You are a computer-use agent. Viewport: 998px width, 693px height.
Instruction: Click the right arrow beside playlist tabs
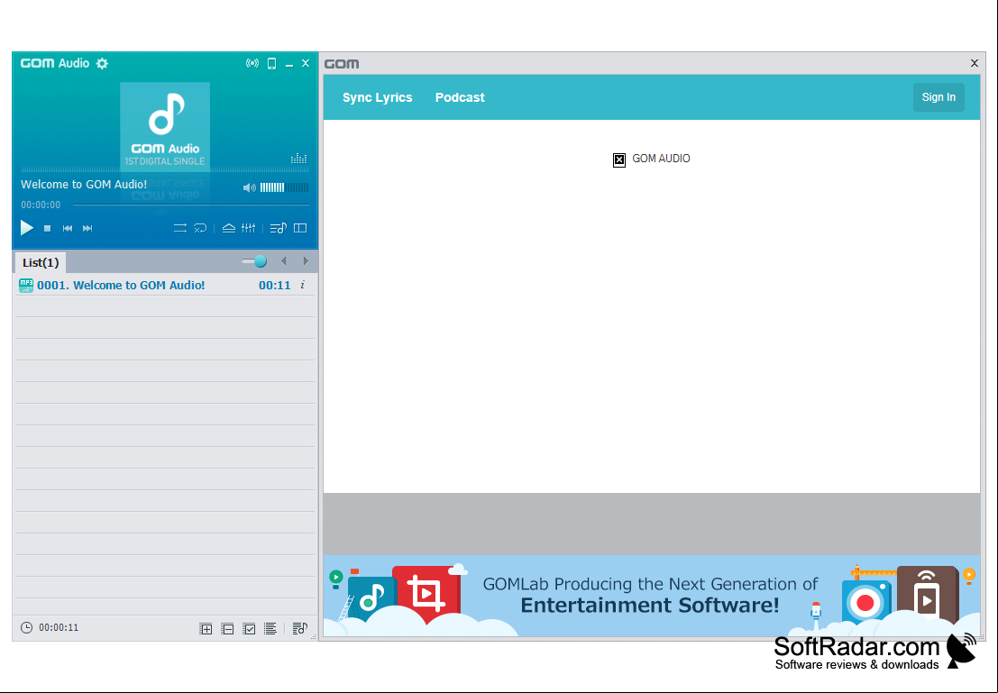tap(306, 261)
